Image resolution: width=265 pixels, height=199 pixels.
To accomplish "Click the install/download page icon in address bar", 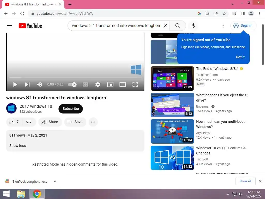I will (x=207, y=13).
